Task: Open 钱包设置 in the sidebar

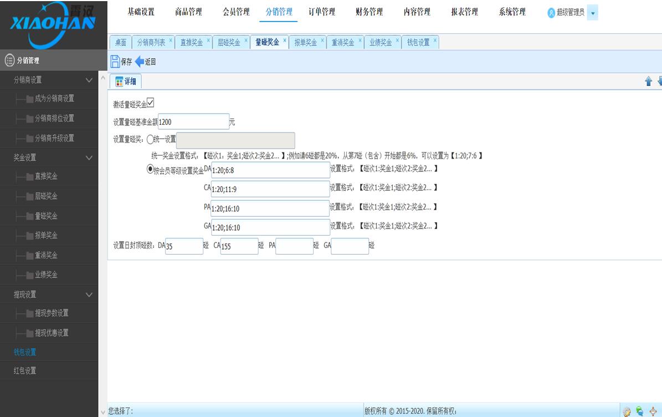Action: point(25,352)
